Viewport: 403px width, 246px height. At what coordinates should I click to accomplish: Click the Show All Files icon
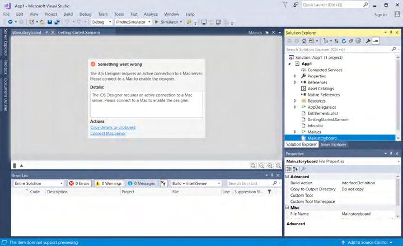click(x=358, y=41)
